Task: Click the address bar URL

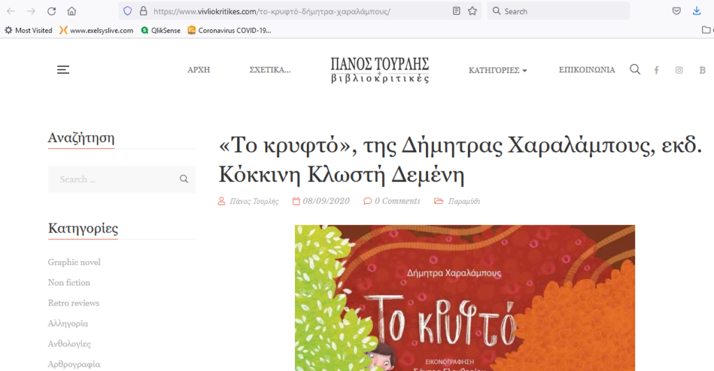Action: coord(272,11)
